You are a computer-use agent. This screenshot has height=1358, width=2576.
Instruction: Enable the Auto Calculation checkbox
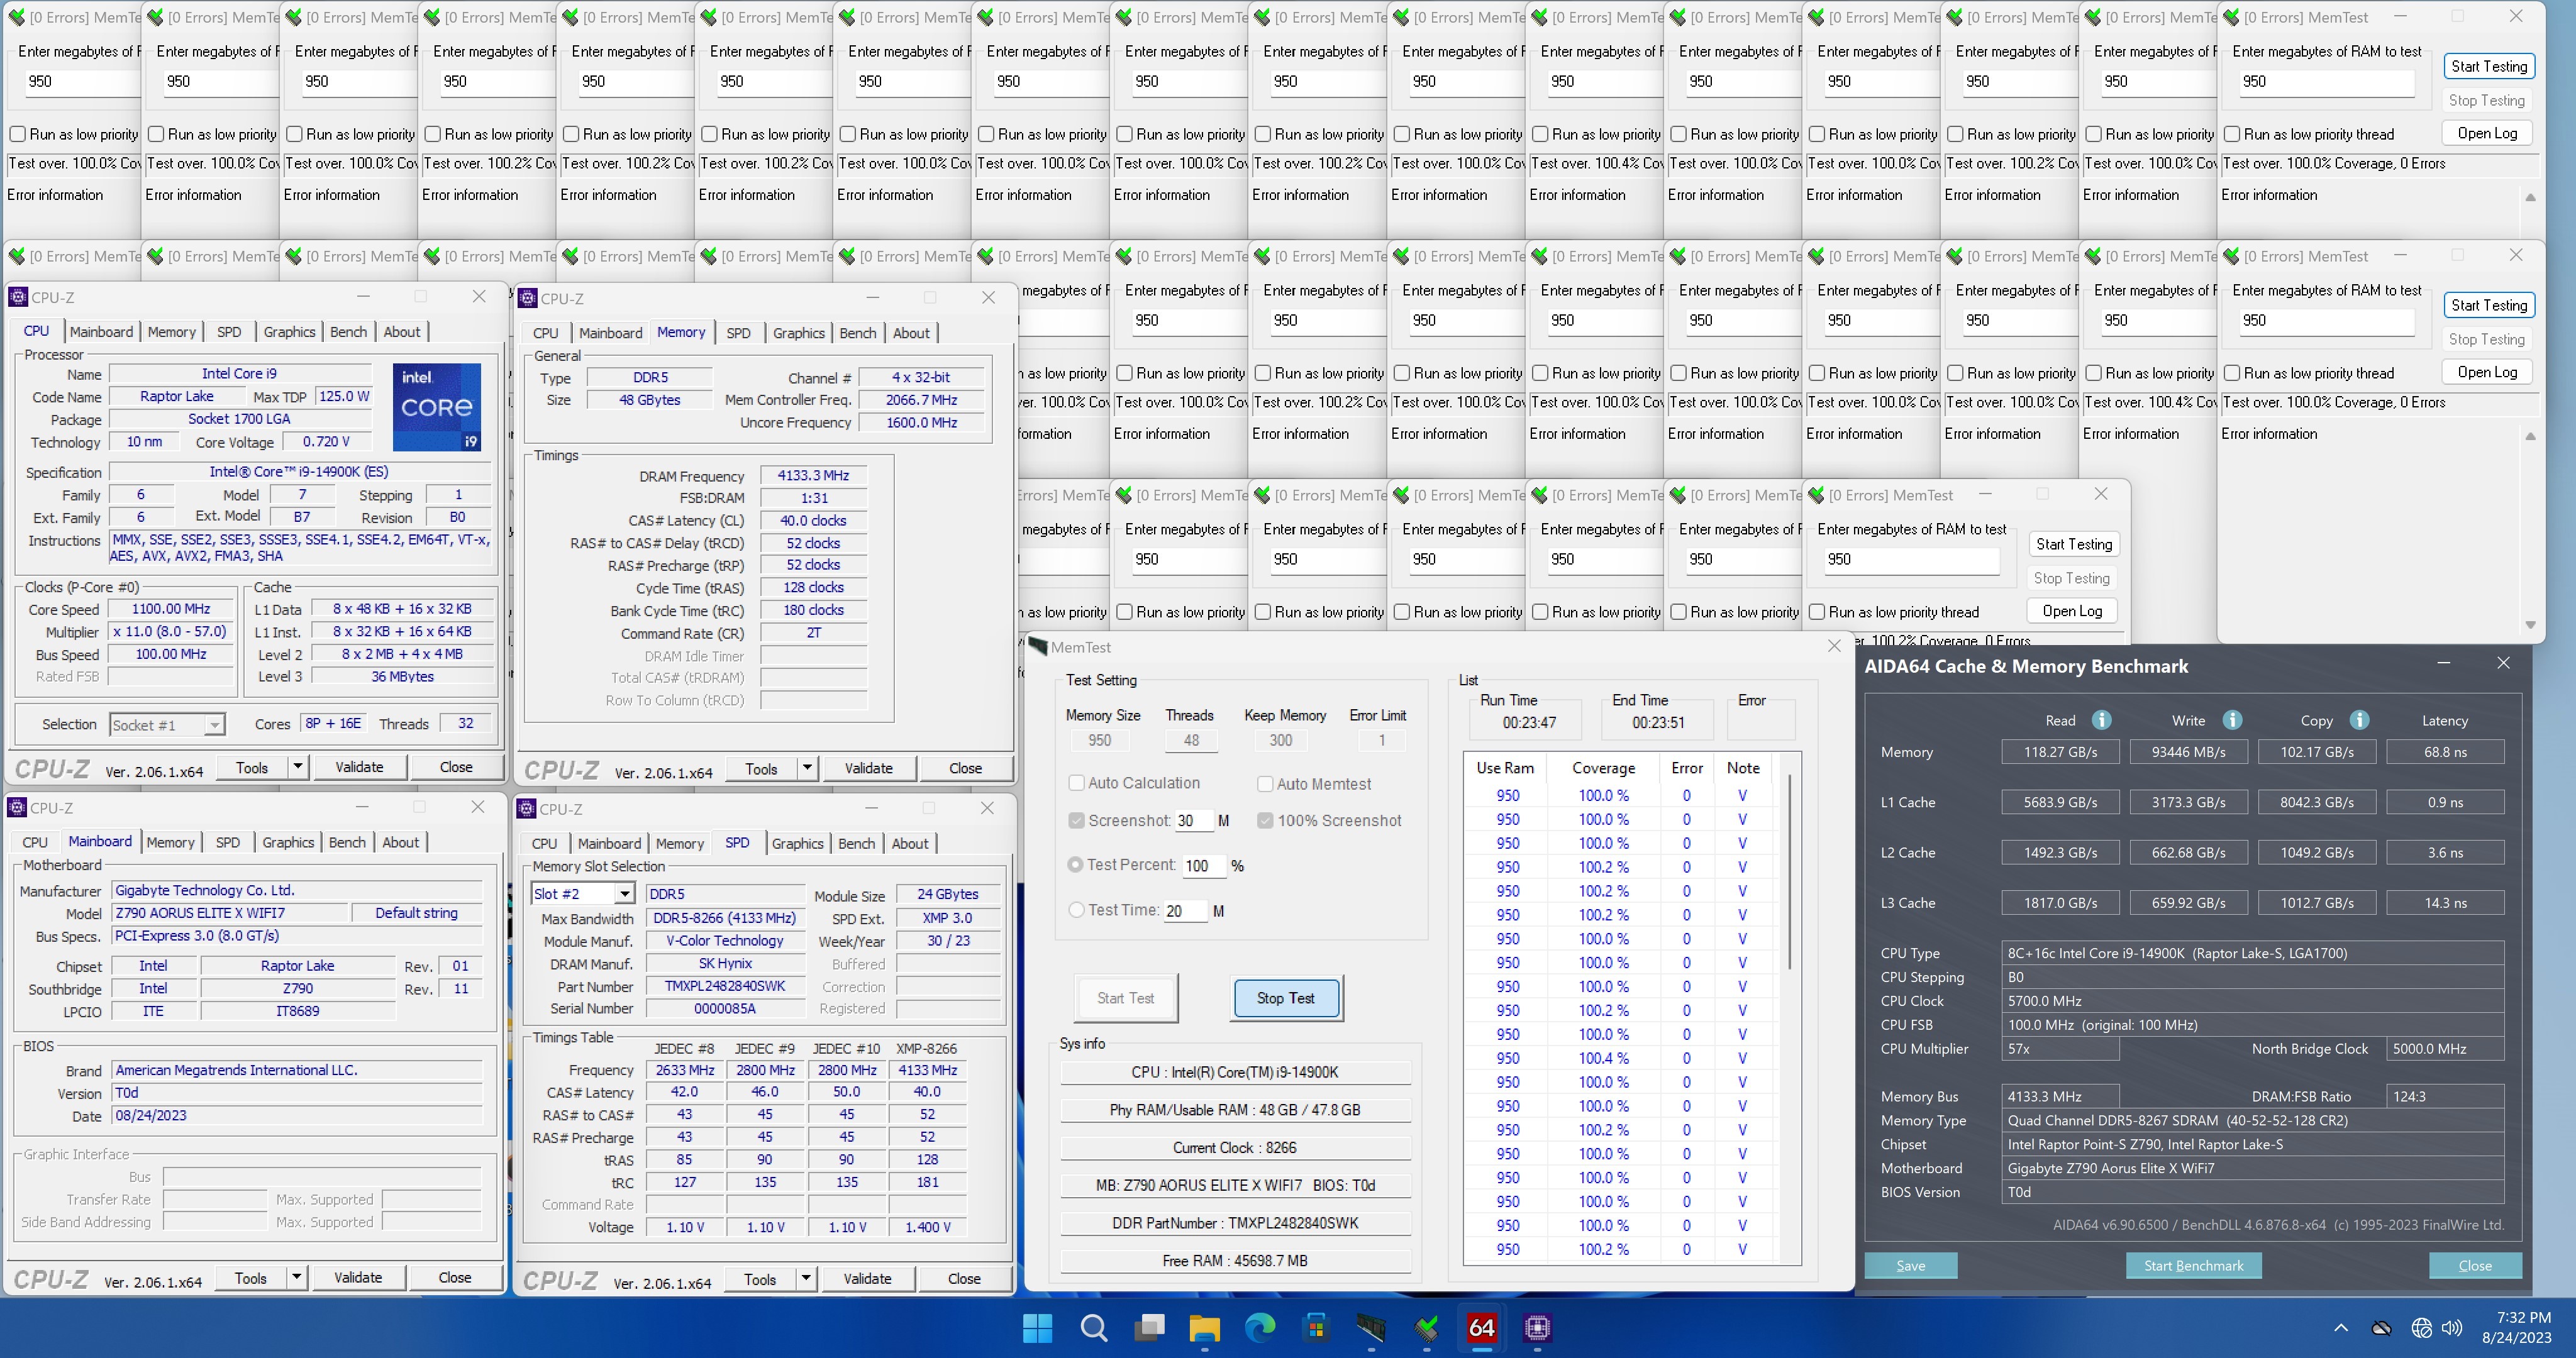coord(1076,783)
